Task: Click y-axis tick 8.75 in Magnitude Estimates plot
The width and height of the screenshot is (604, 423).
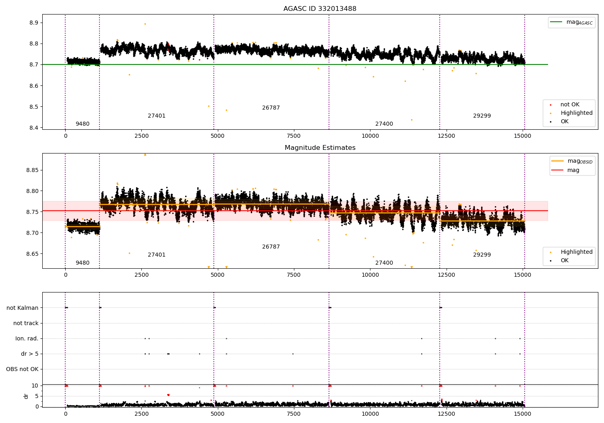Action: pyautogui.click(x=32, y=212)
